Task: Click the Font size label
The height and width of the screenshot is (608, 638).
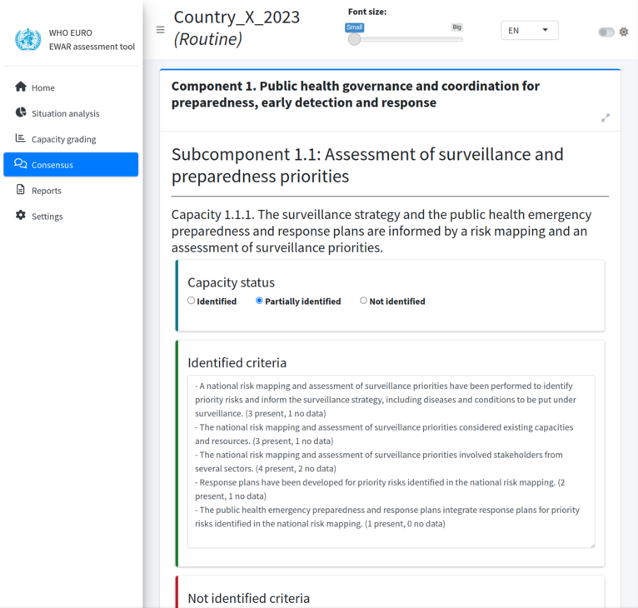Action: coord(367,12)
